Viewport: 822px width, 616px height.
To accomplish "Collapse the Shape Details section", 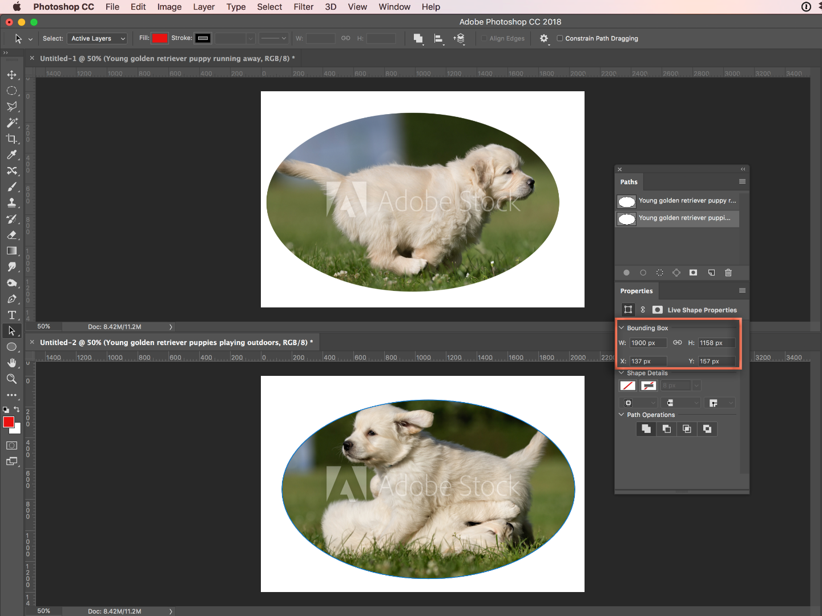I will (622, 373).
